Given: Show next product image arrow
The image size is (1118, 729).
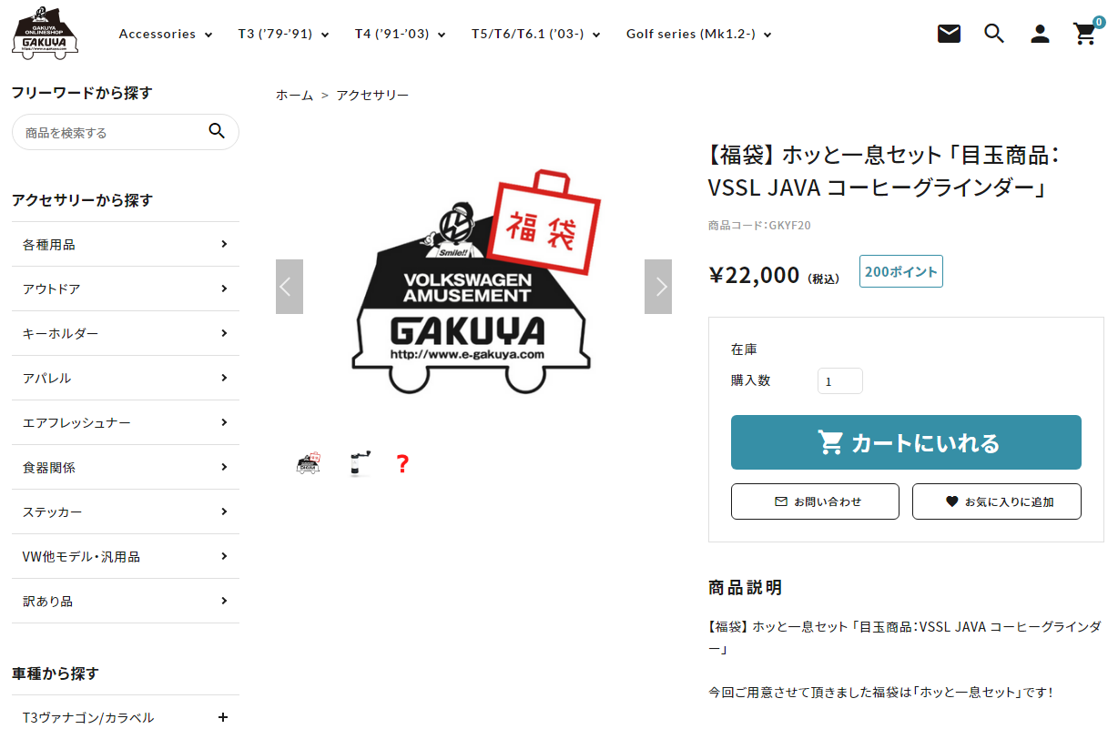Looking at the screenshot, I should pos(658,287).
